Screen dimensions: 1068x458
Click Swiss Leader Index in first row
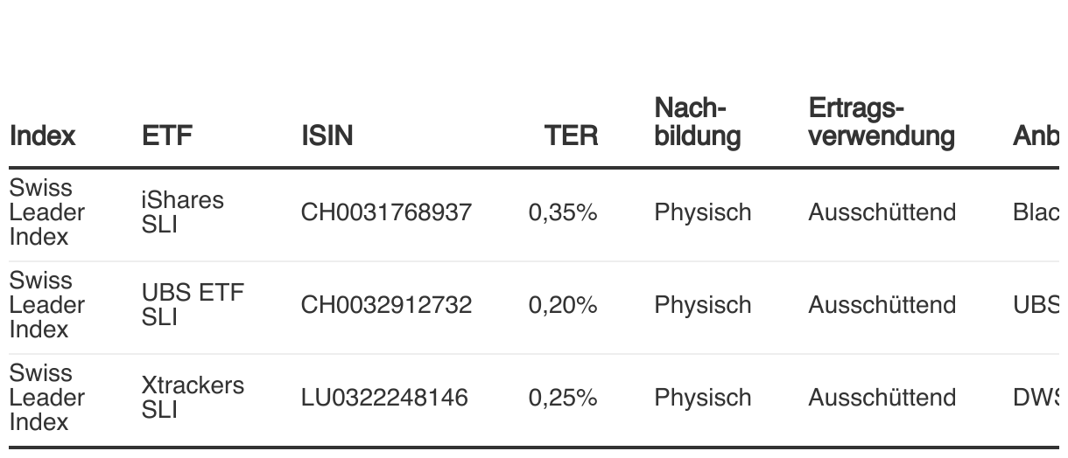tap(46, 212)
